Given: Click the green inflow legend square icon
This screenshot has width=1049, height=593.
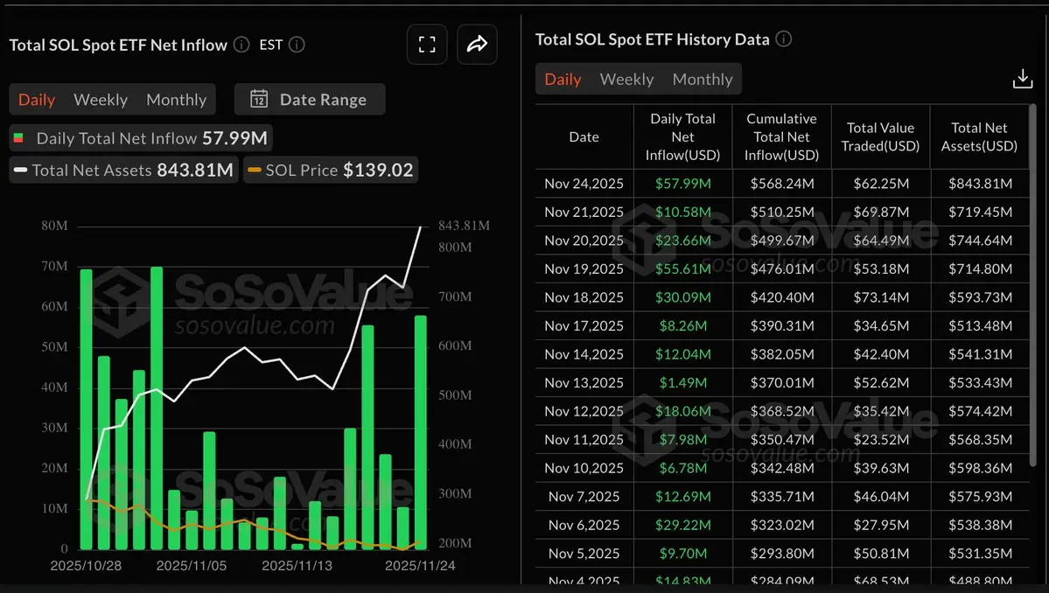Looking at the screenshot, I should (x=18, y=137).
